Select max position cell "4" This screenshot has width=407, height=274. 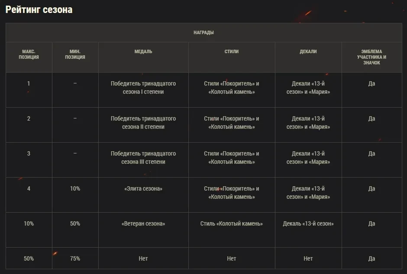[29, 189]
